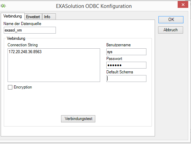This screenshot has height=144, width=191.
Task: Click the Benutzername label
Action: (119, 45)
